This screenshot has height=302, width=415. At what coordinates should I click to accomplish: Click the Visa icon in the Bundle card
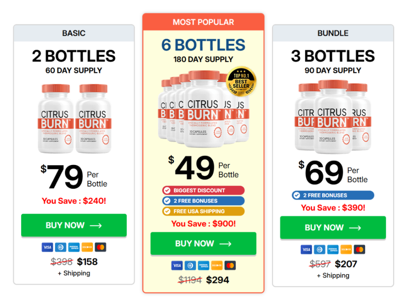306,250
